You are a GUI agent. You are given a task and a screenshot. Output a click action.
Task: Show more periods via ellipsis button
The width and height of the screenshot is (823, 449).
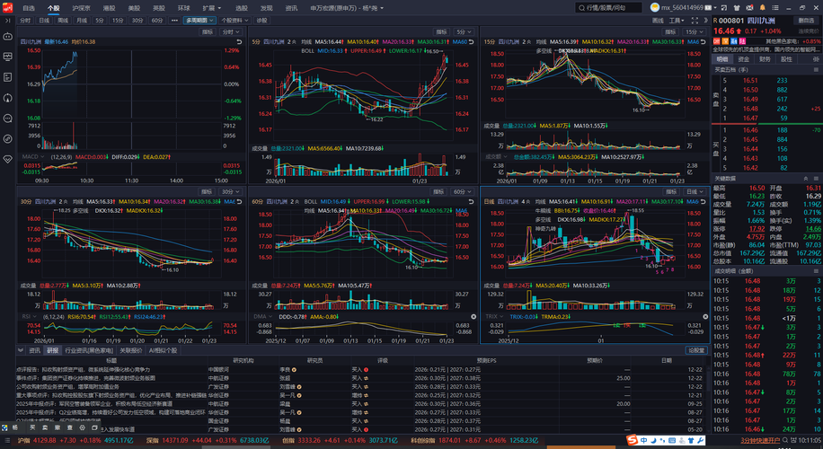[x=174, y=21]
